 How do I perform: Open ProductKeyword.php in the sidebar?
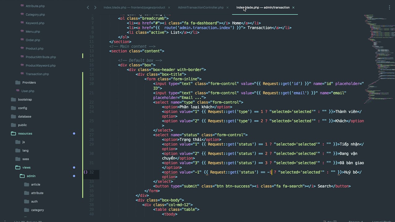coord(40,65)
